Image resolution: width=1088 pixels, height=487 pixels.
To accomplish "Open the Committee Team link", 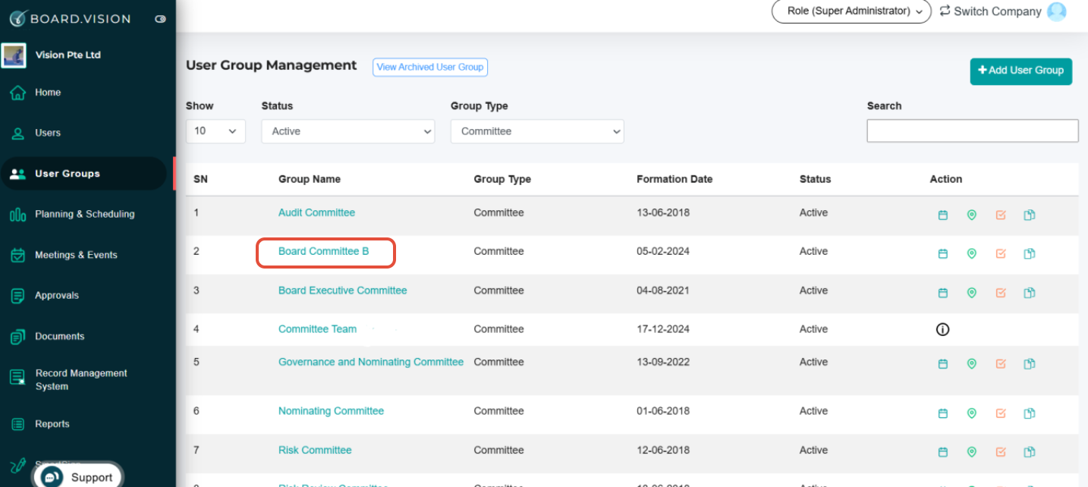I will coord(317,329).
